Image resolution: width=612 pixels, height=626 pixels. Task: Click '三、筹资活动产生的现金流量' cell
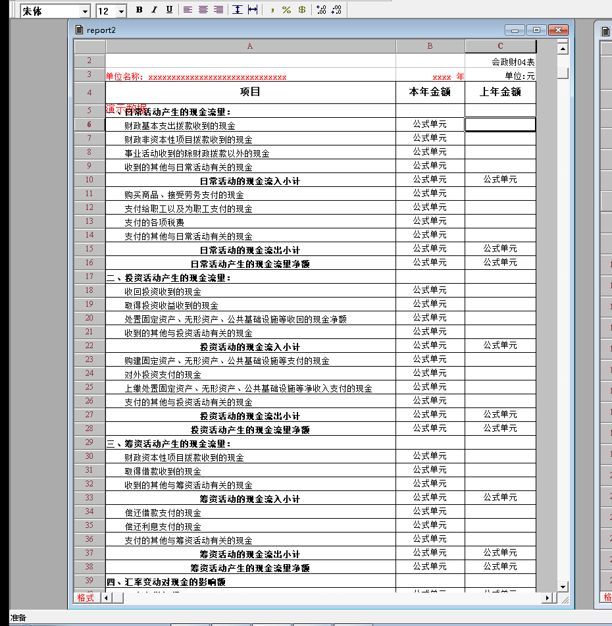pyautogui.click(x=250, y=443)
